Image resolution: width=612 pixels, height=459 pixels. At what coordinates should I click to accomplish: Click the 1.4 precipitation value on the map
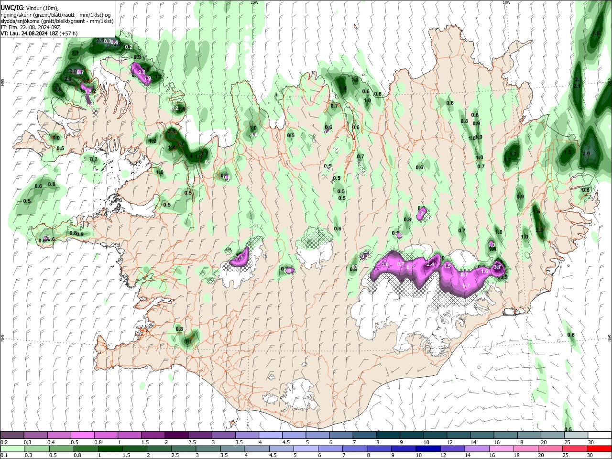(343, 88)
